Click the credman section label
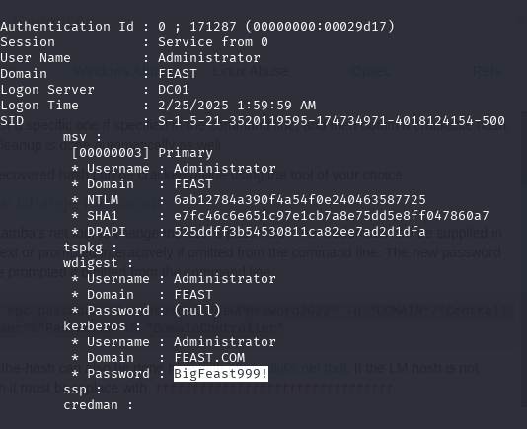Viewport: 527px width, 429px height. pos(91,405)
